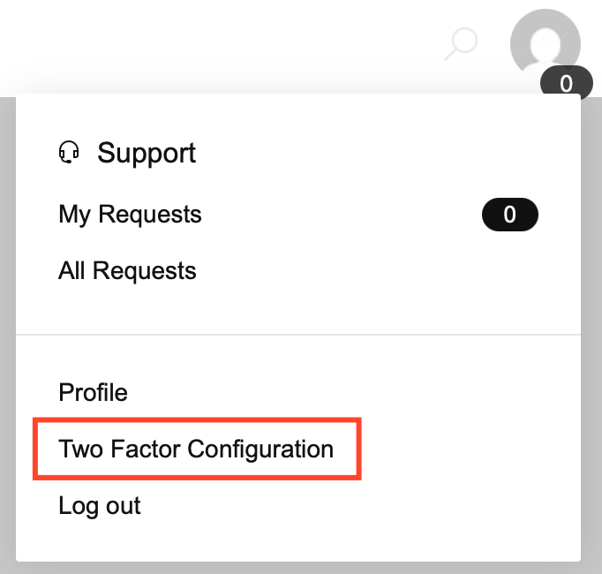Log out of the account

(x=100, y=506)
